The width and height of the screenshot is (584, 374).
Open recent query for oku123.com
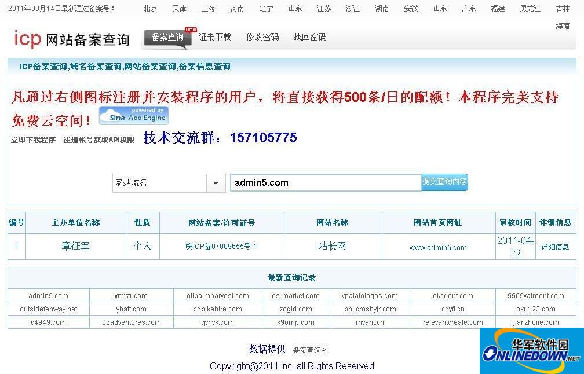pos(535,309)
